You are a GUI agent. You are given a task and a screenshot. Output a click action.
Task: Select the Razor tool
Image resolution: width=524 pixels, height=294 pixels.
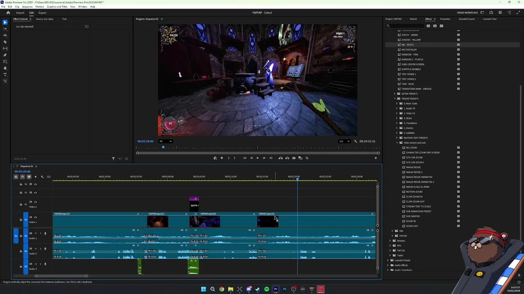(x=5, y=42)
